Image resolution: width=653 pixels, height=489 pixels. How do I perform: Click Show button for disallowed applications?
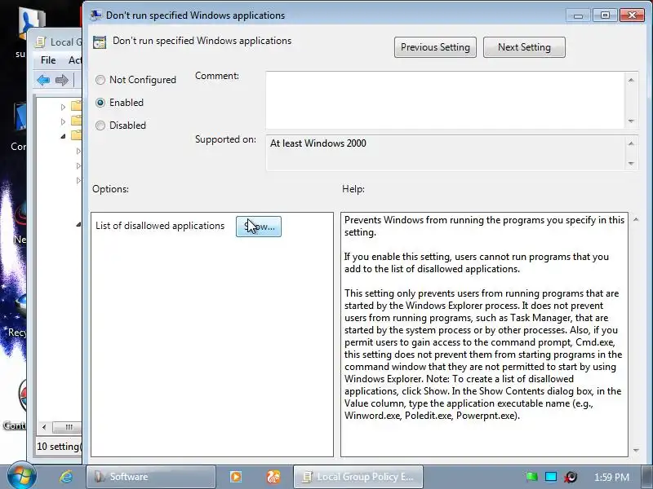[x=259, y=227]
